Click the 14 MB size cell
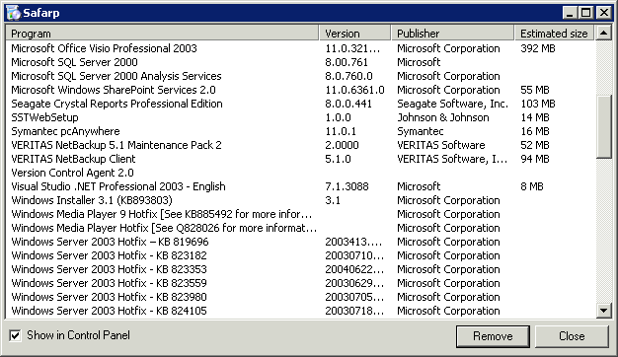Screen dimensions: 618x357 [x=535, y=117]
